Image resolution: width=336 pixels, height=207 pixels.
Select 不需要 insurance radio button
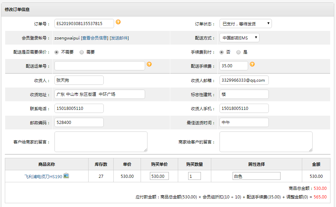click(57, 52)
